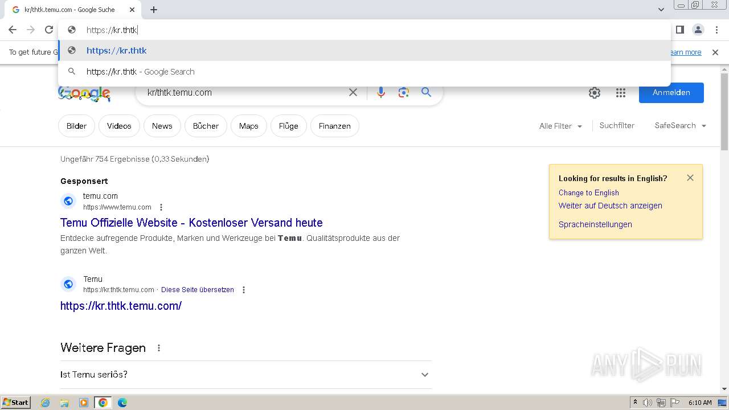Switch to the Maps results chip

(x=249, y=126)
